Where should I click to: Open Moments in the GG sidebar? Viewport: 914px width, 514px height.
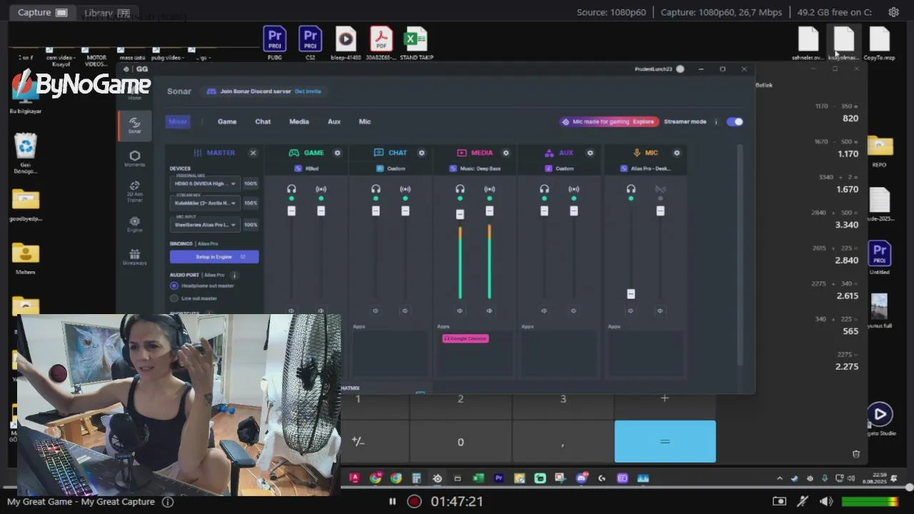[134, 158]
